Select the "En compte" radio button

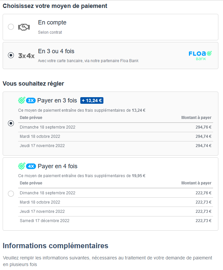point(11,27)
